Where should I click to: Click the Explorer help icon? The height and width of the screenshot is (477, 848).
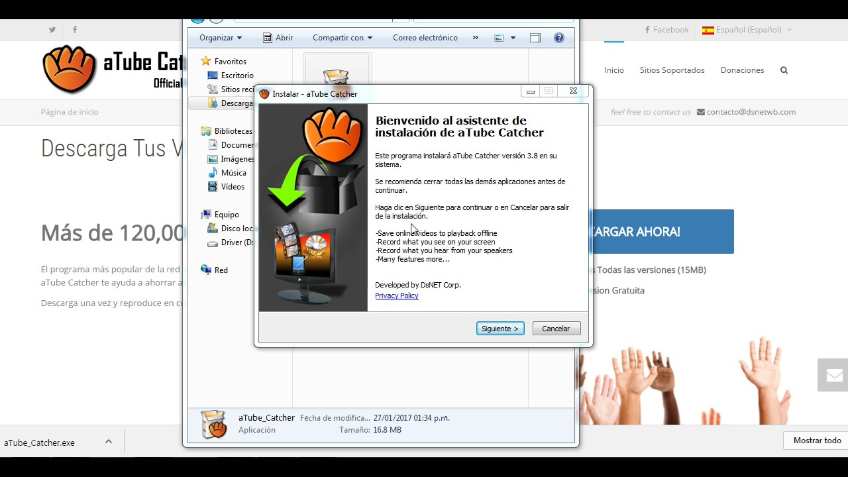click(559, 38)
